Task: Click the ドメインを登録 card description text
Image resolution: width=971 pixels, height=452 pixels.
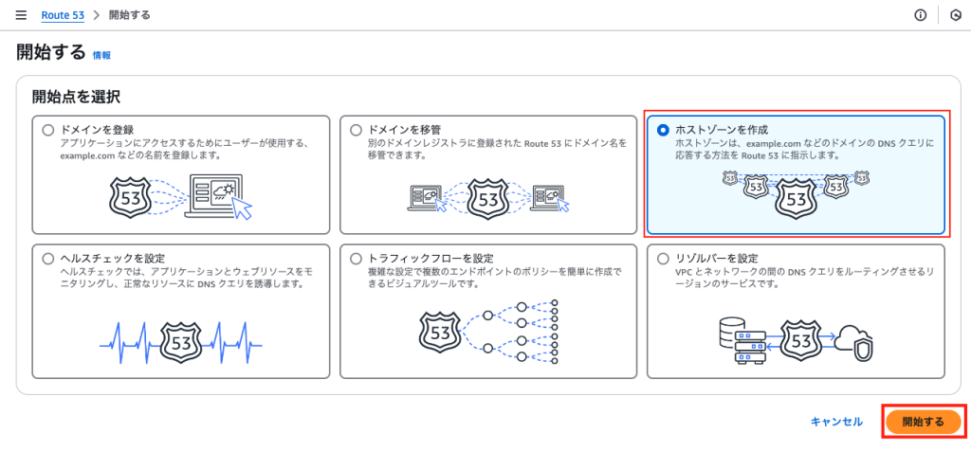Action: click(185, 149)
